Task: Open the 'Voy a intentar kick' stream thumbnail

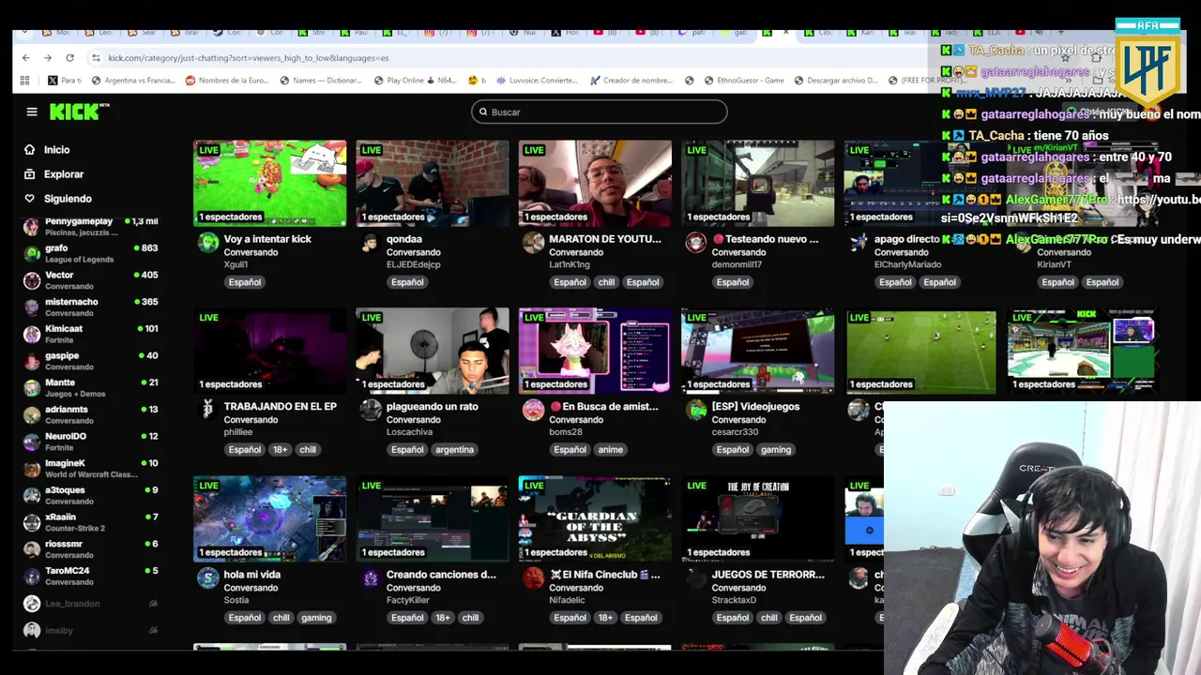Action: (269, 184)
